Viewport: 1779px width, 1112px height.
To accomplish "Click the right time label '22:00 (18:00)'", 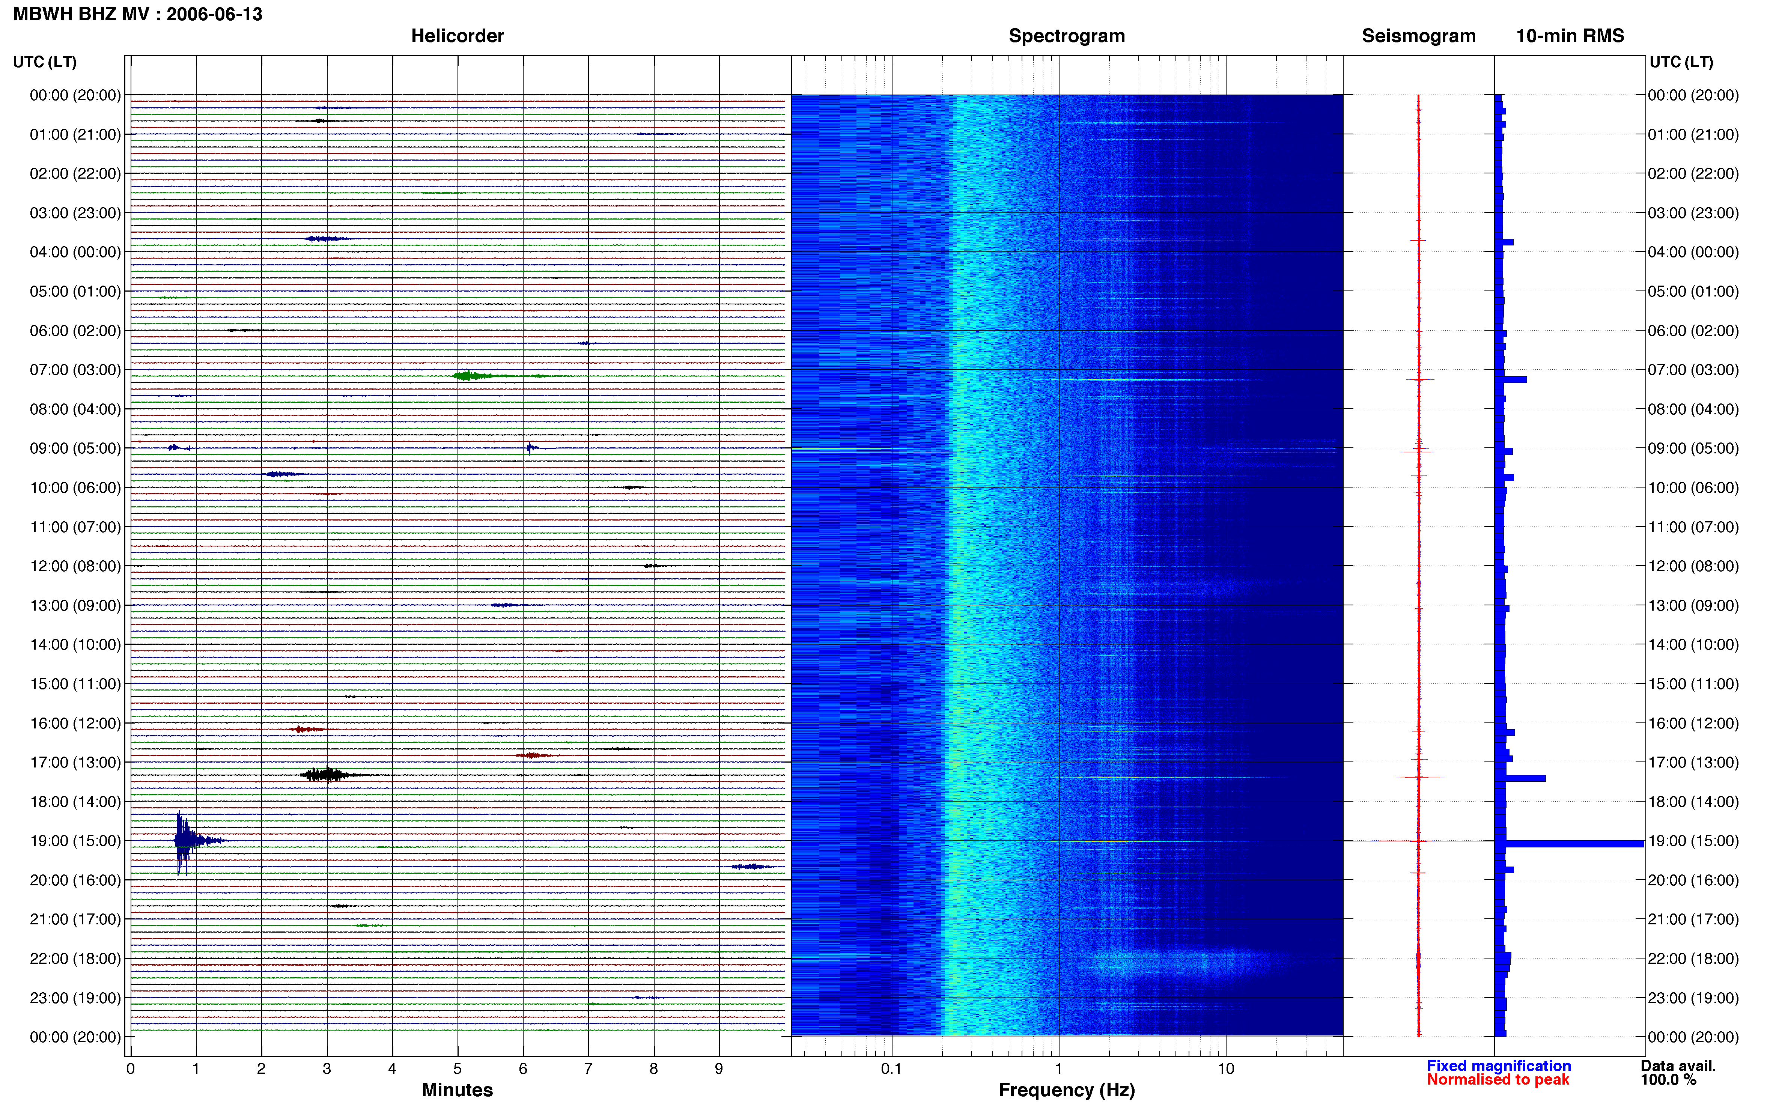I will 1693,958.
